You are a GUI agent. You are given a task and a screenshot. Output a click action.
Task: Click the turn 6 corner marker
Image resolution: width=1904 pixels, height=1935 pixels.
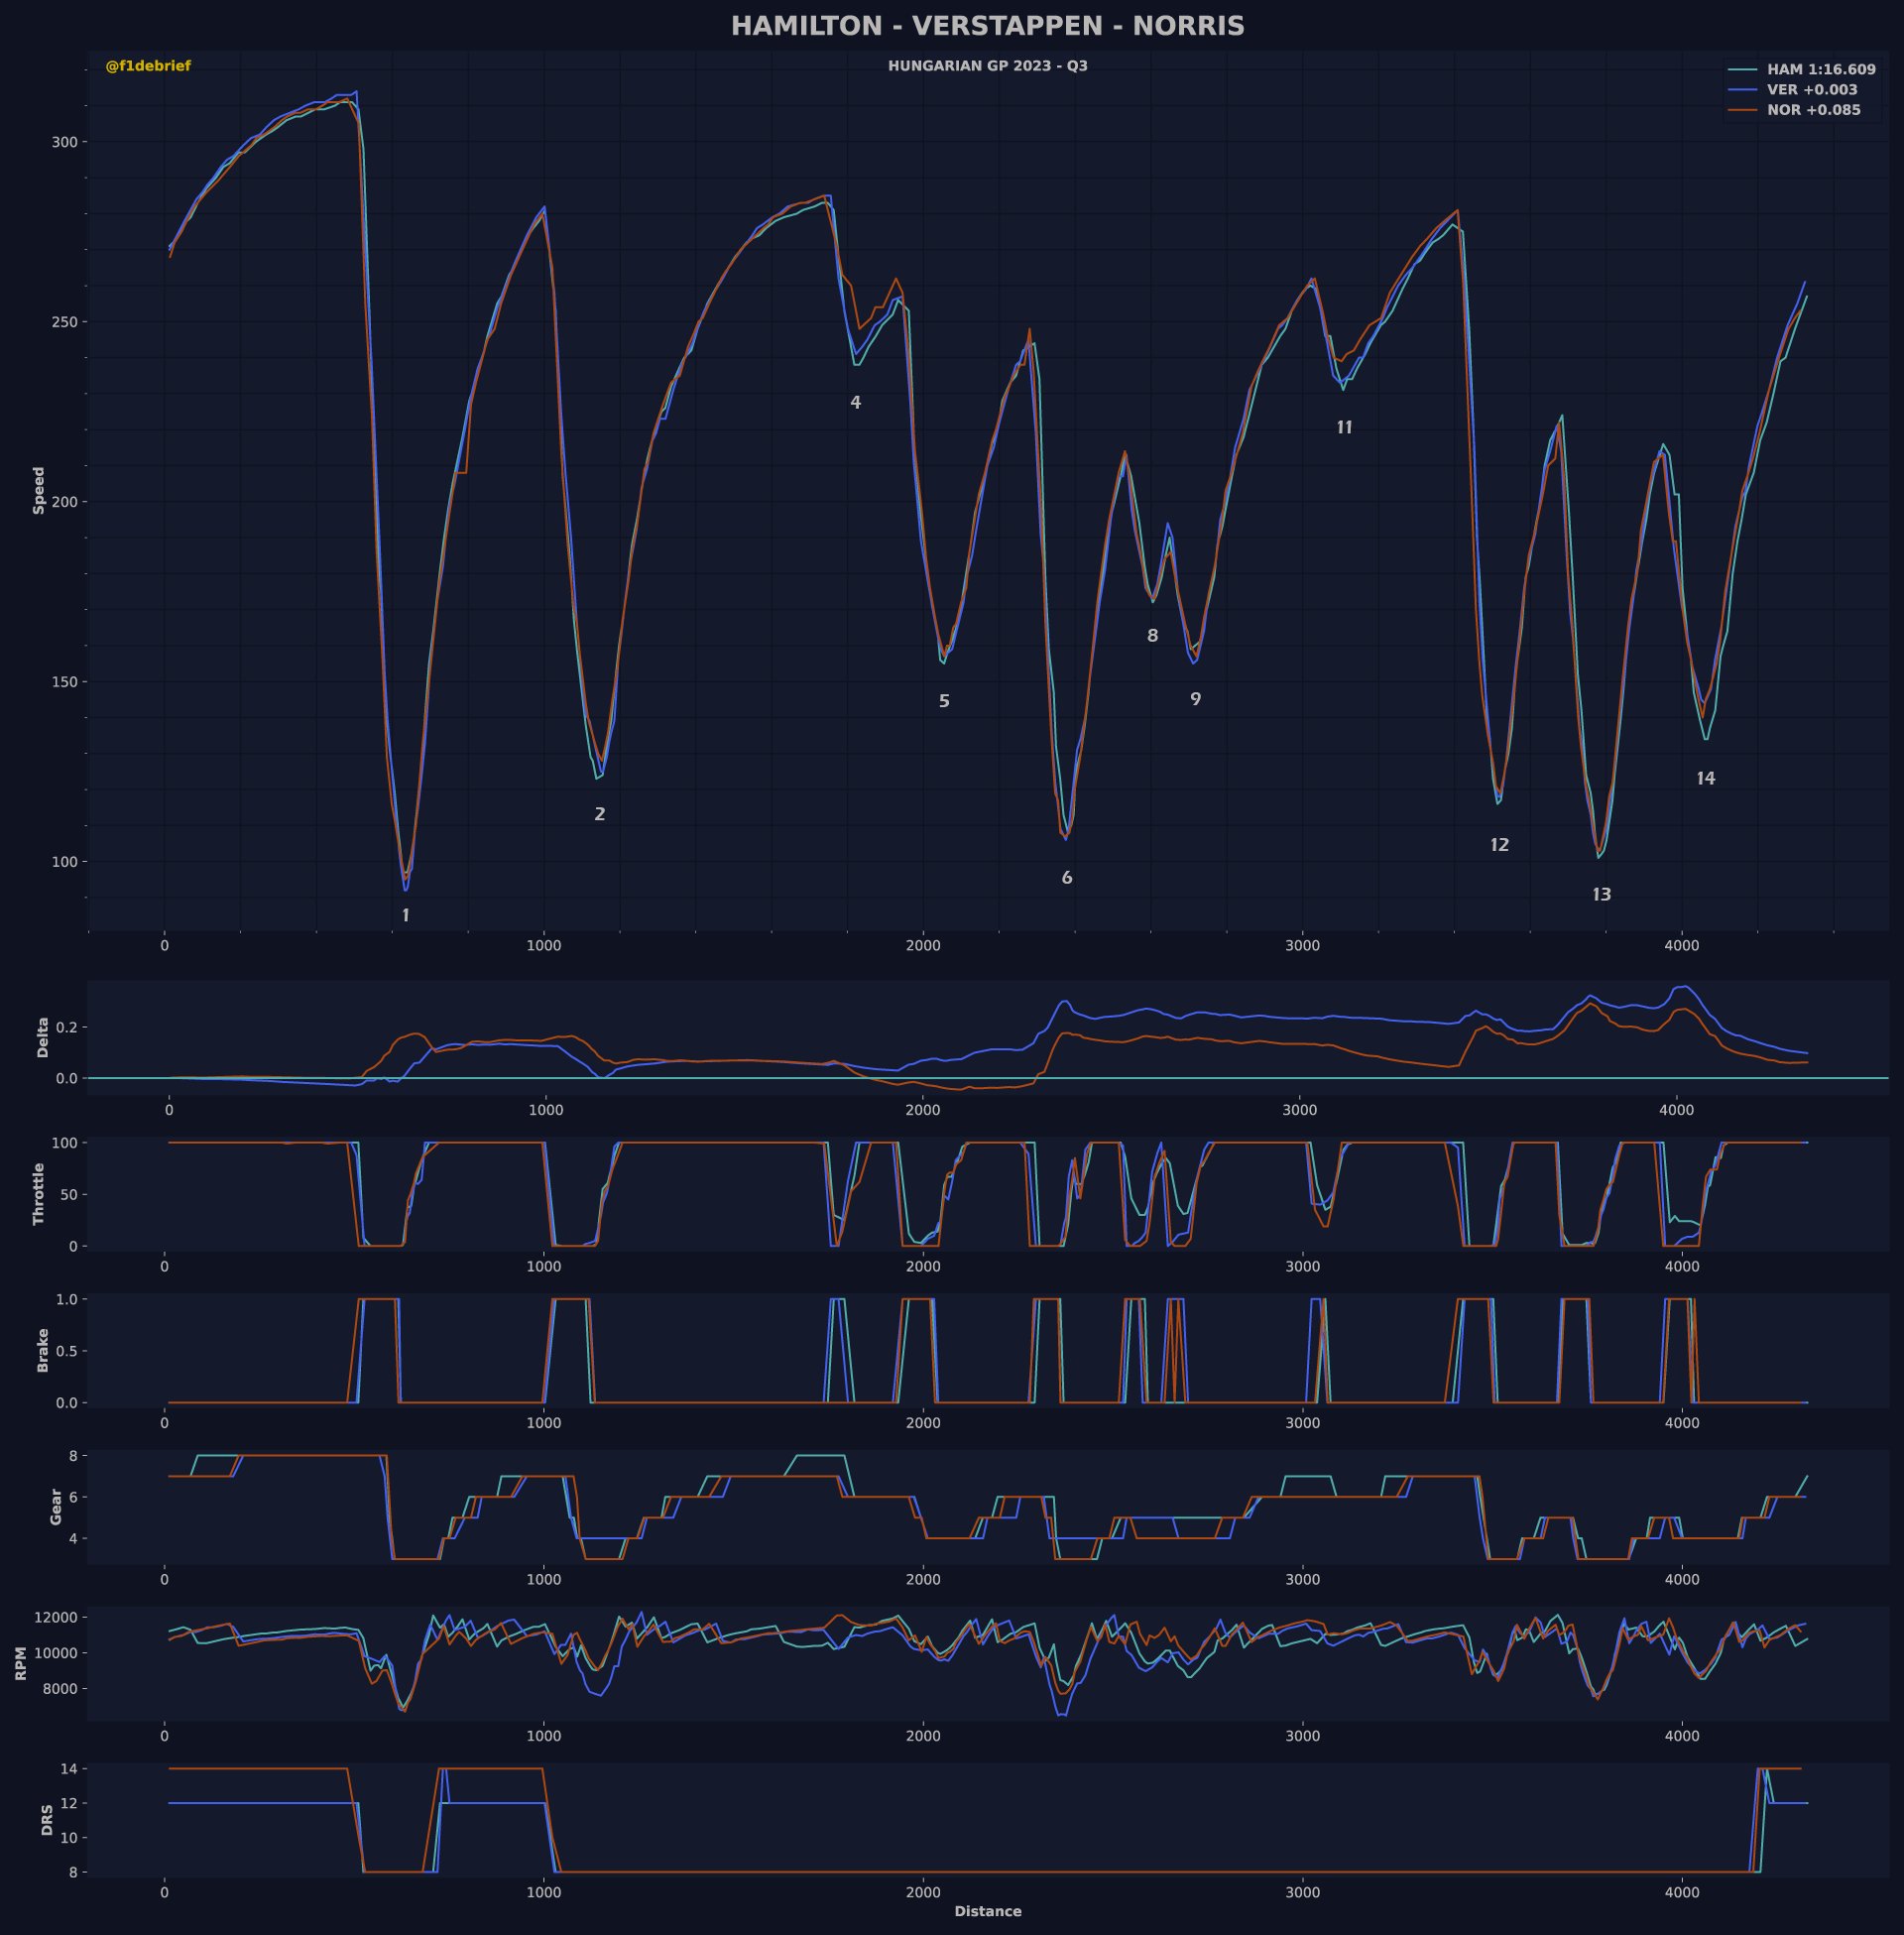[x=1067, y=878]
